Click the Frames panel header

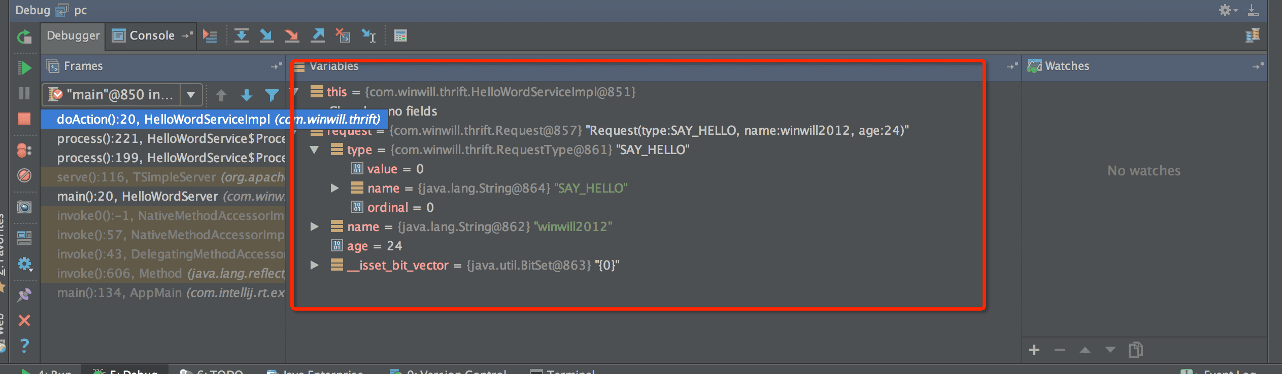tap(163, 66)
